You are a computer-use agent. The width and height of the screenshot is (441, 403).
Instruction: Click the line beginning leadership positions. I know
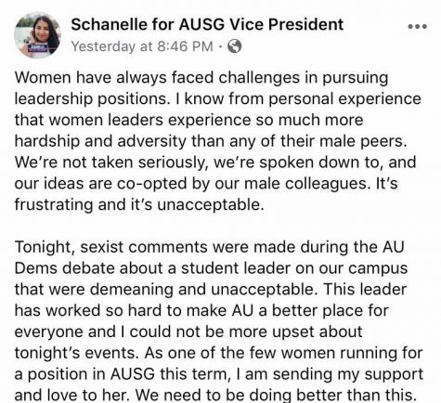click(217, 99)
